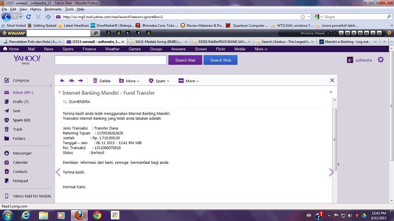This screenshot has width=394, height=221.
Task: Open the Firefox Tools menu
Action: pyautogui.click(x=69, y=9)
